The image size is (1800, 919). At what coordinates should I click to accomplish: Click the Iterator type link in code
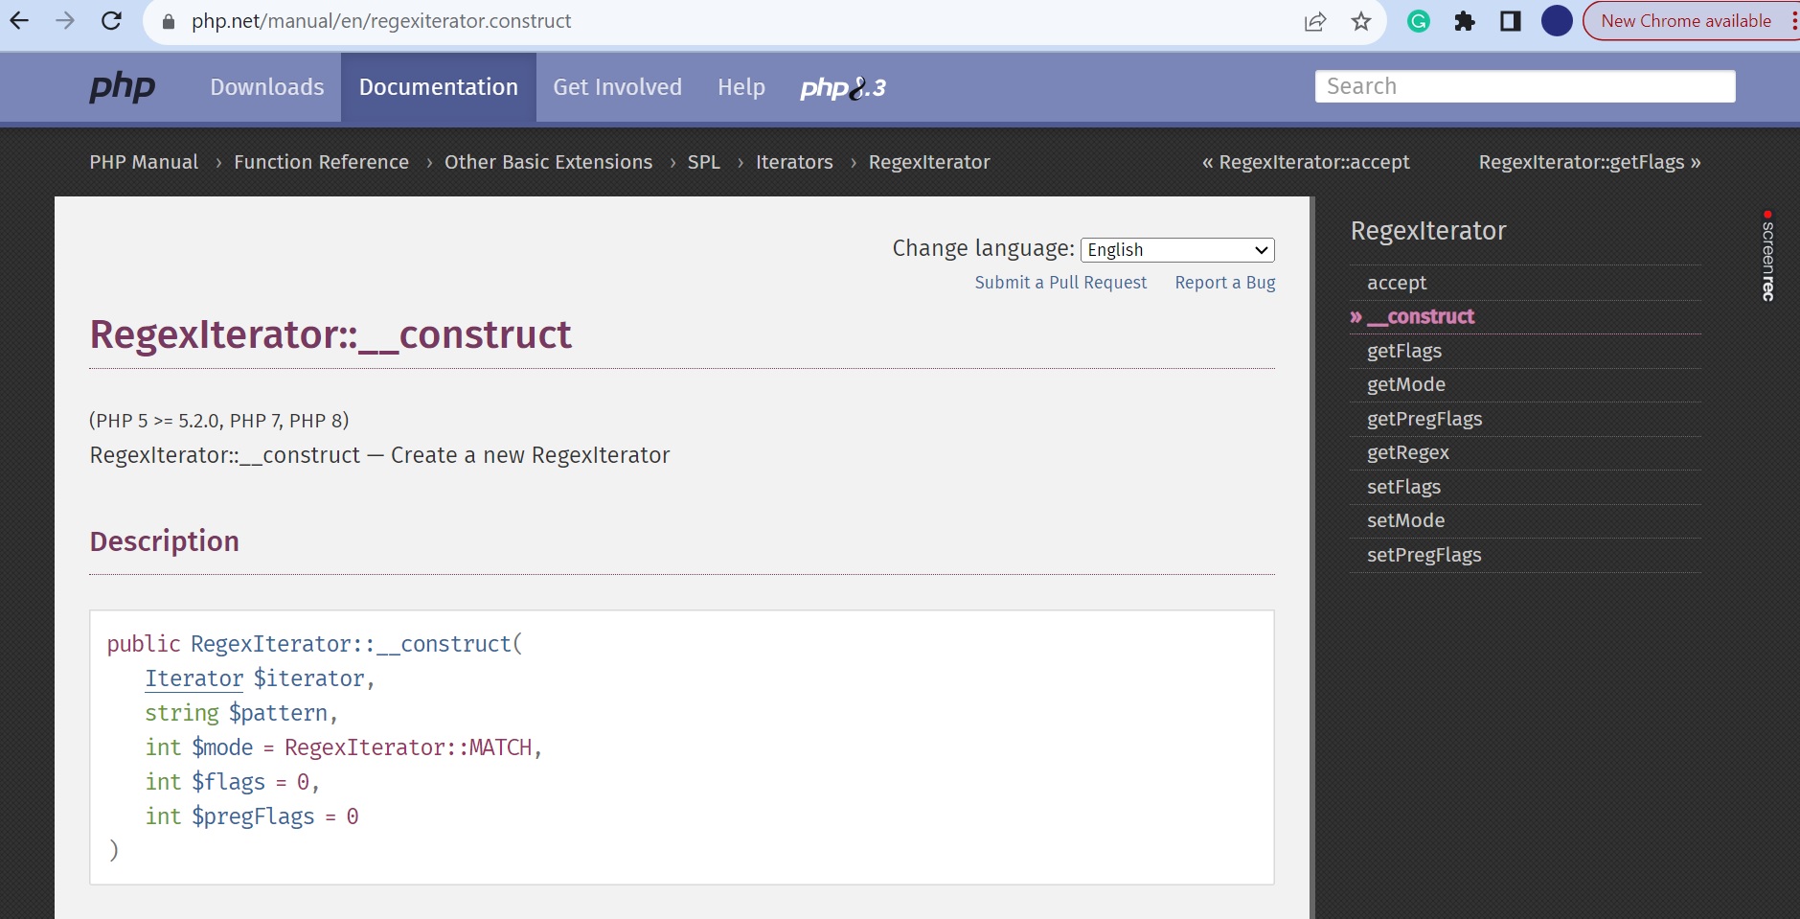click(194, 678)
